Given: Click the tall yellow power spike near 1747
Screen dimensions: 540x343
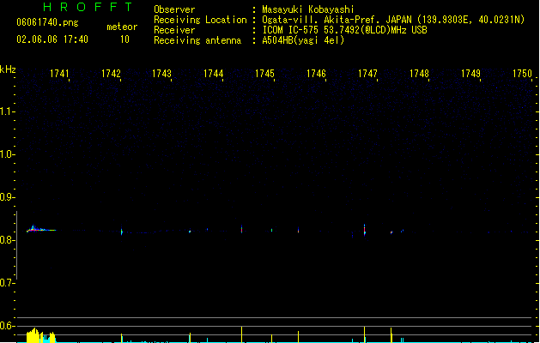Looking at the screenshot, I should point(364,334).
